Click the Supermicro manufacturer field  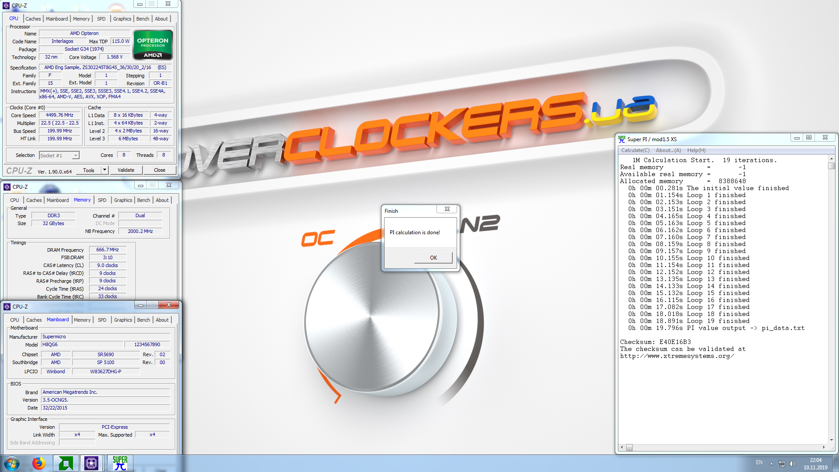[105, 337]
